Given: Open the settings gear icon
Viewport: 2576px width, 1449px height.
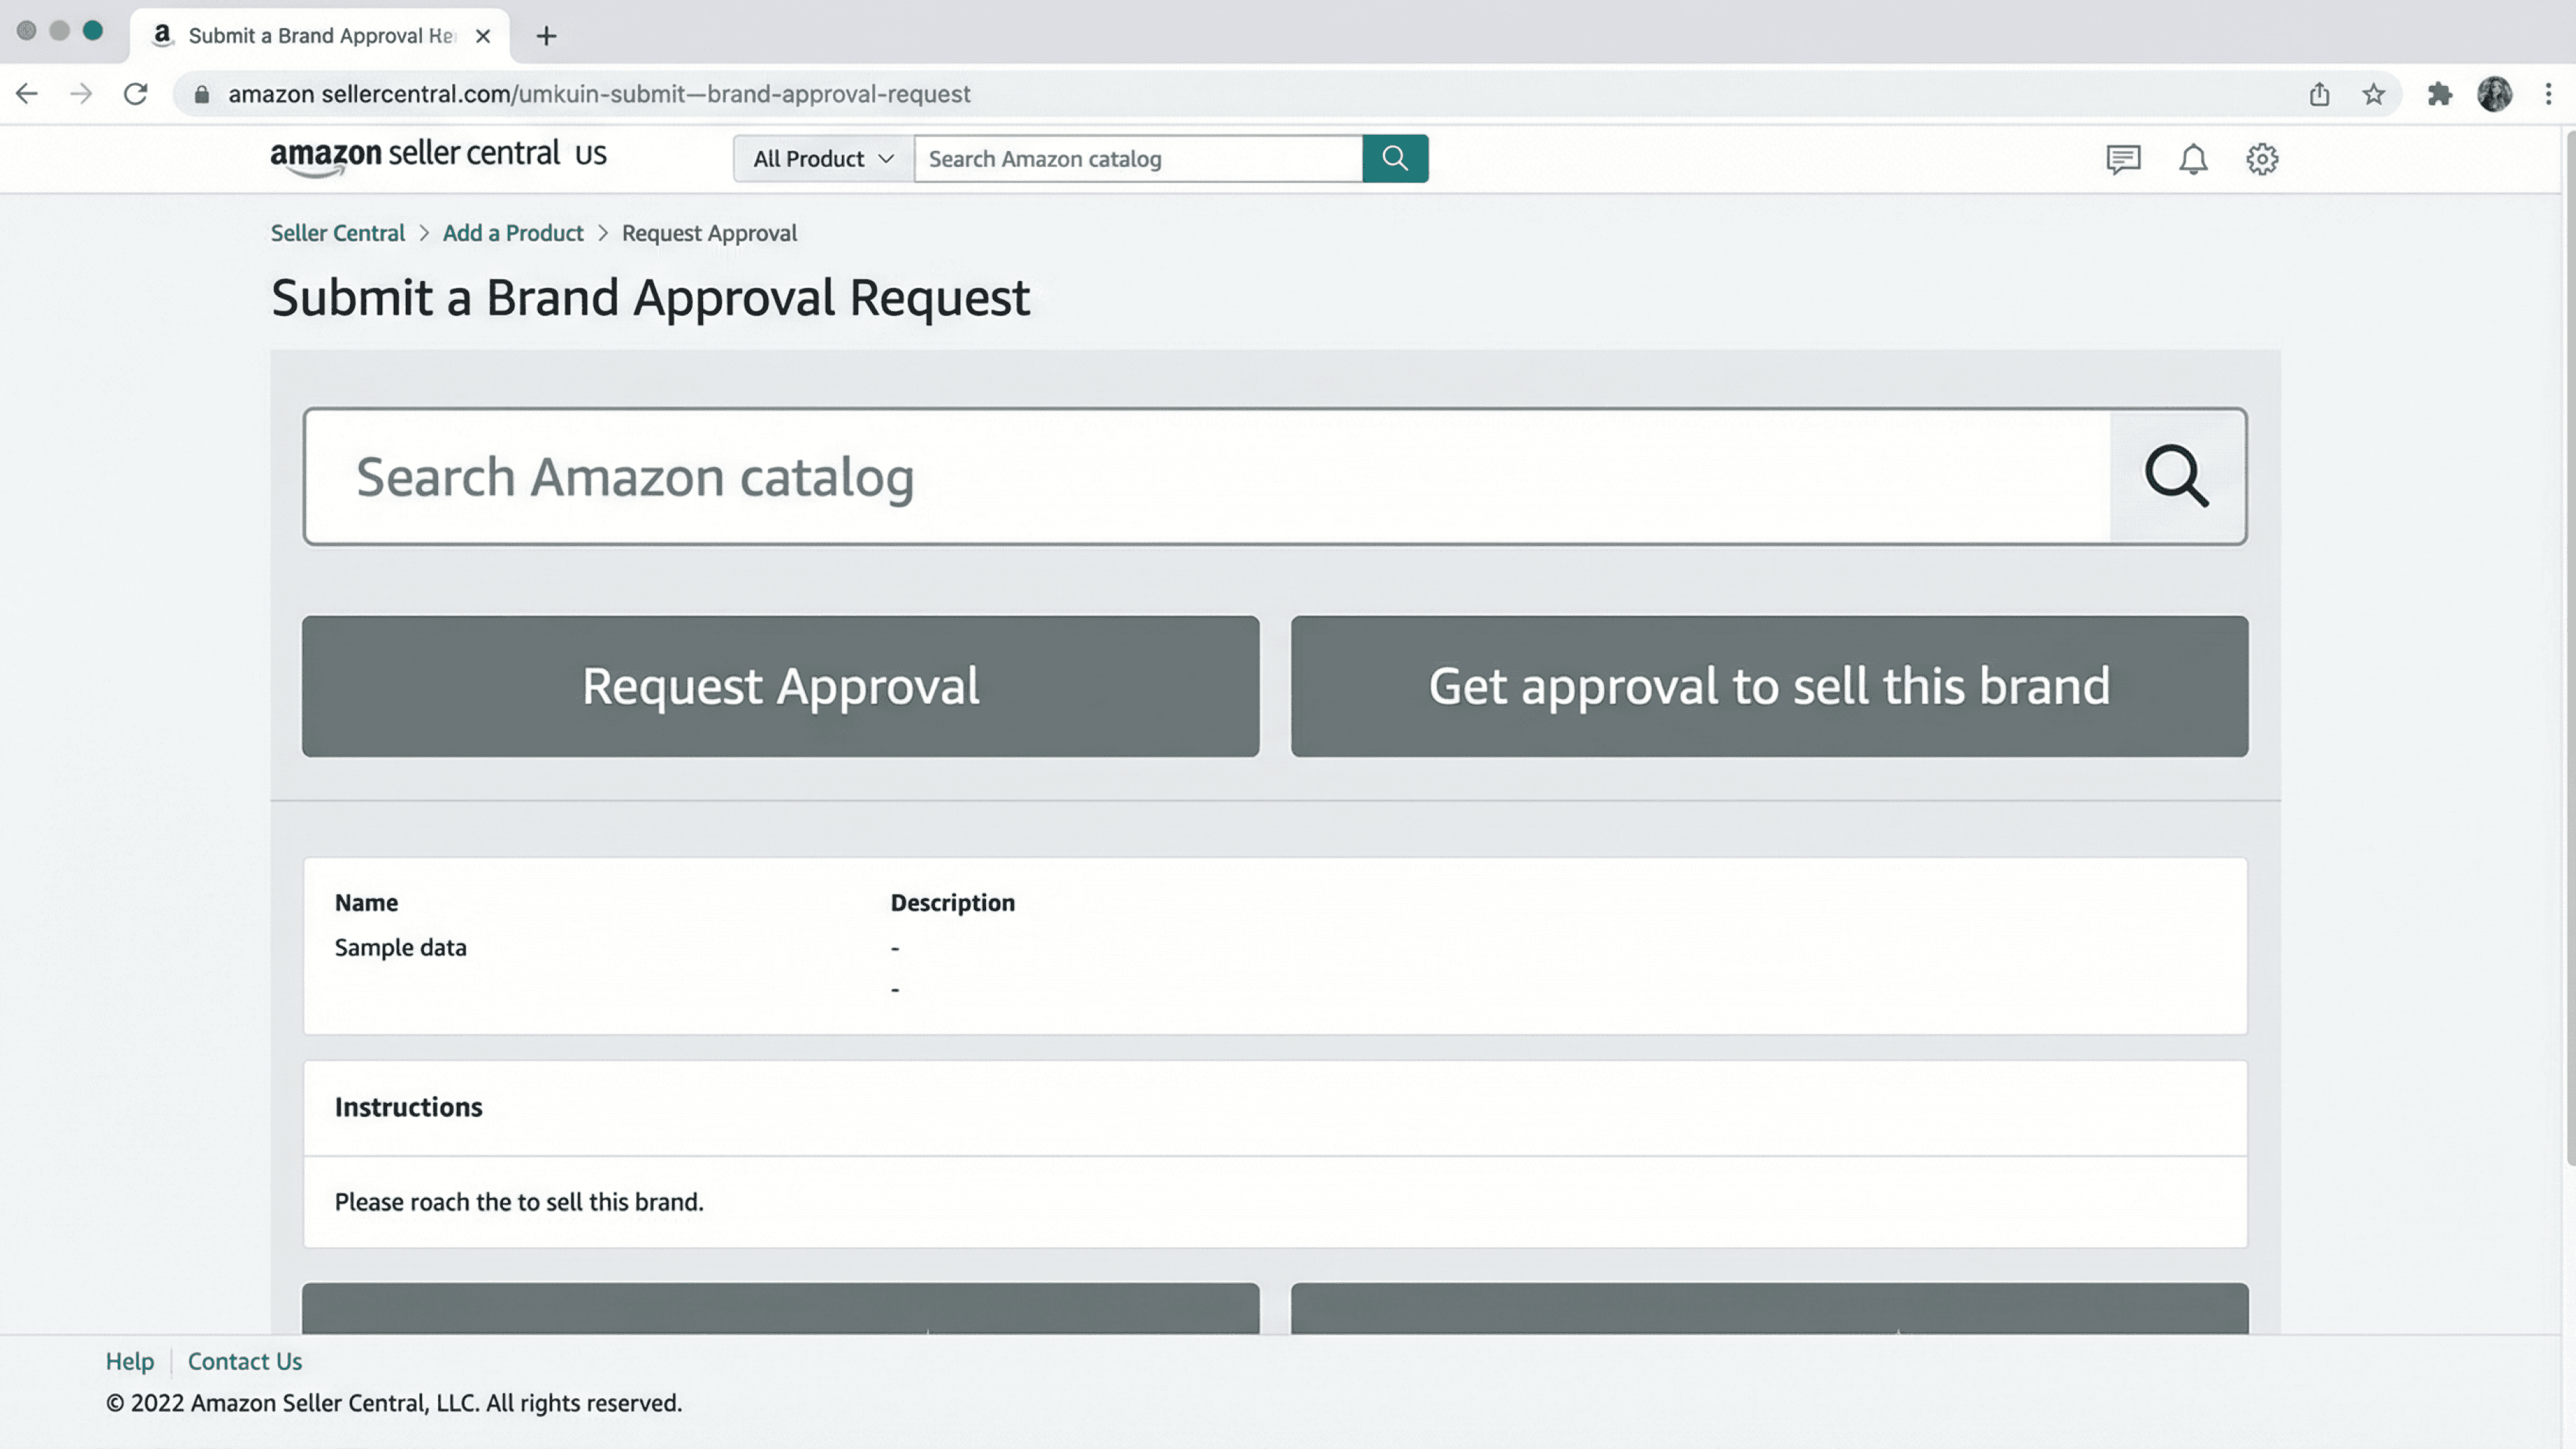Looking at the screenshot, I should [x=2261, y=159].
